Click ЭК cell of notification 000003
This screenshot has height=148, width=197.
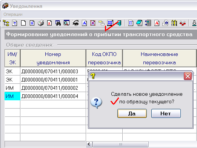point(12,71)
